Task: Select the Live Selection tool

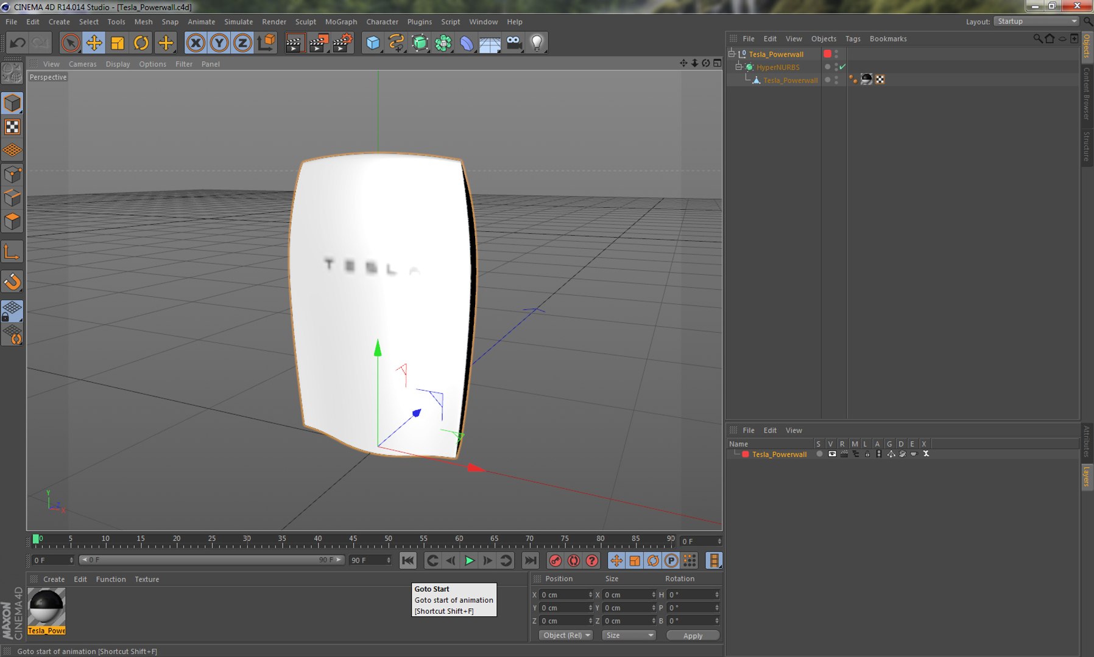Action: click(70, 43)
